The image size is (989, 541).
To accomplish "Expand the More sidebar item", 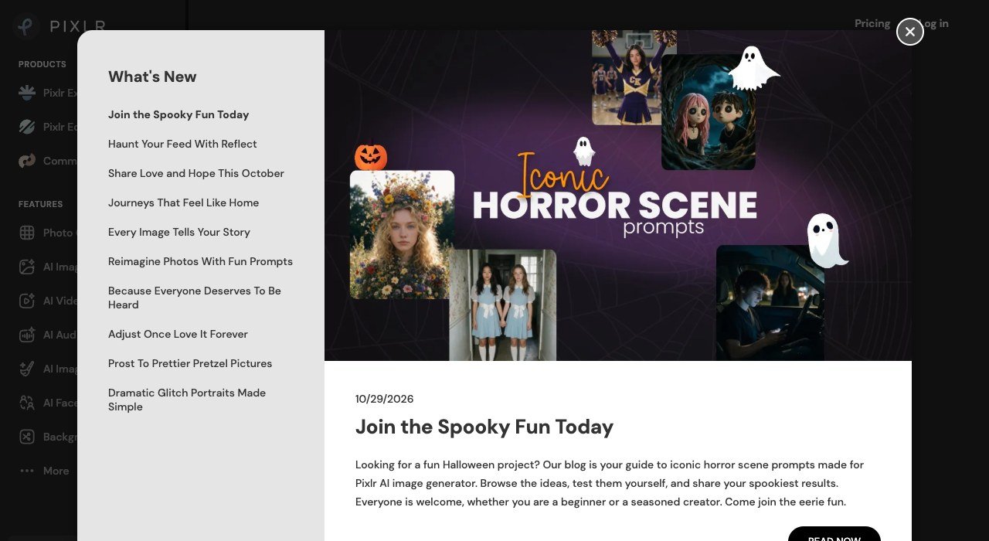I will pyautogui.click(x=45, y=471).
